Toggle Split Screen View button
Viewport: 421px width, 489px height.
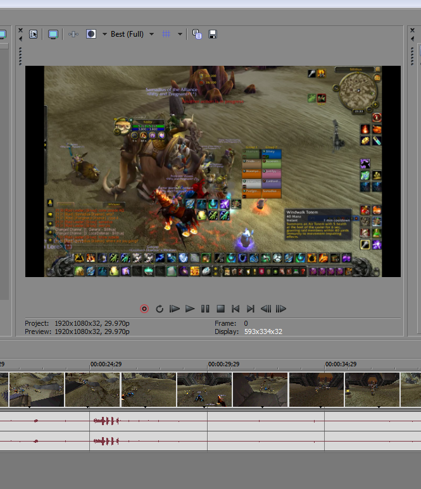91,34
